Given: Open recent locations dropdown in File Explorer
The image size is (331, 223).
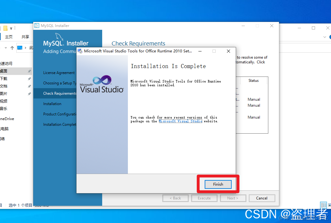Looking at the screenshot, I should (x=6, y=48).
